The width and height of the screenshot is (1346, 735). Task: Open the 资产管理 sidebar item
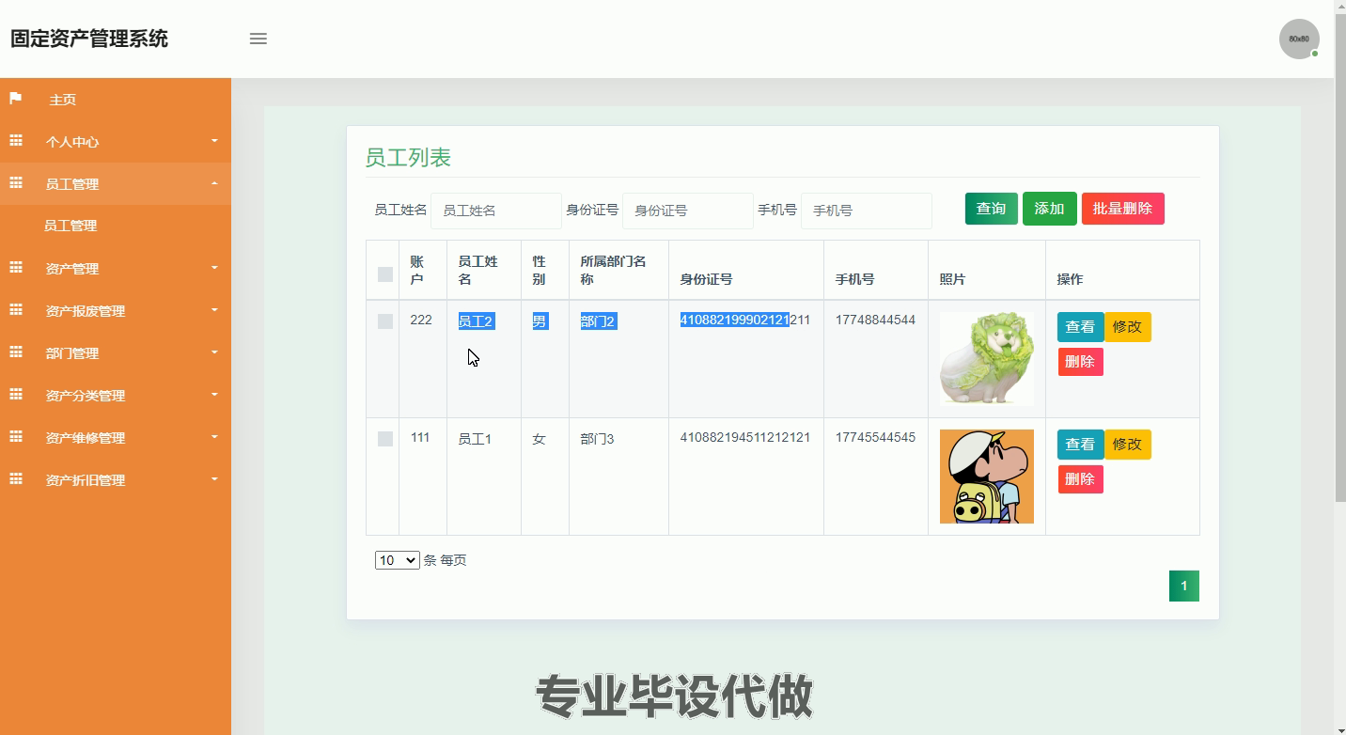[x=116, y=269]
